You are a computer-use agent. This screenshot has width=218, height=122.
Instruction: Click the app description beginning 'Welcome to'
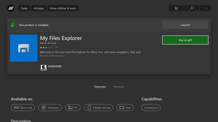(x=90, y=54)
